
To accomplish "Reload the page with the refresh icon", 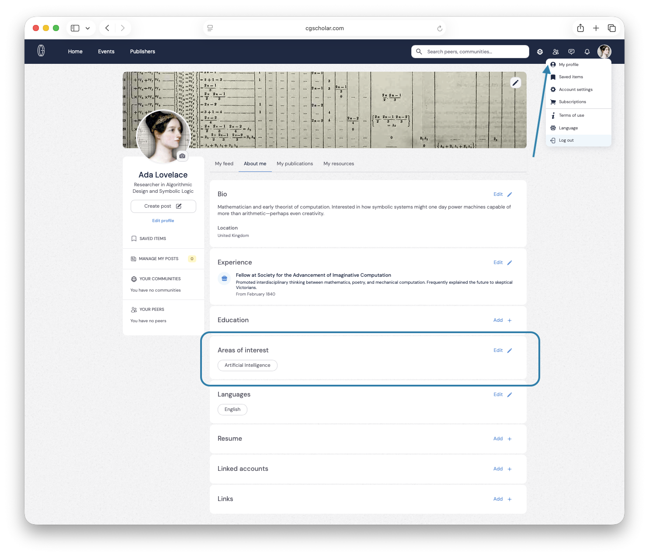I will (440, 28).
